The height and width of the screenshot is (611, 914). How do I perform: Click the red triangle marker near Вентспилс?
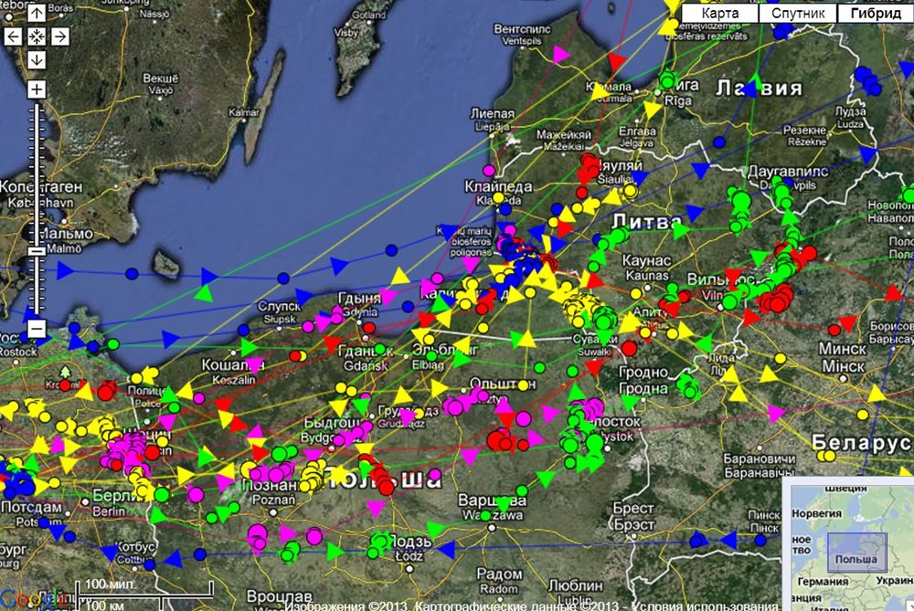coord(617,60)
